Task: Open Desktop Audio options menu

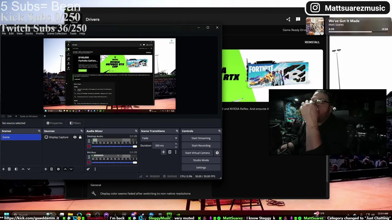Action: pos(89,141)
